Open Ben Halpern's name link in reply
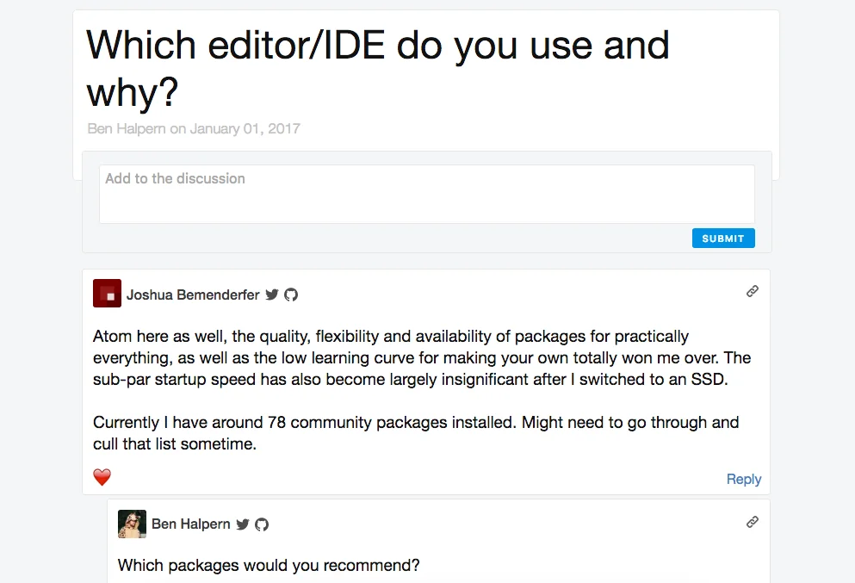Screen dimensions: 855x583 (191, 524)
